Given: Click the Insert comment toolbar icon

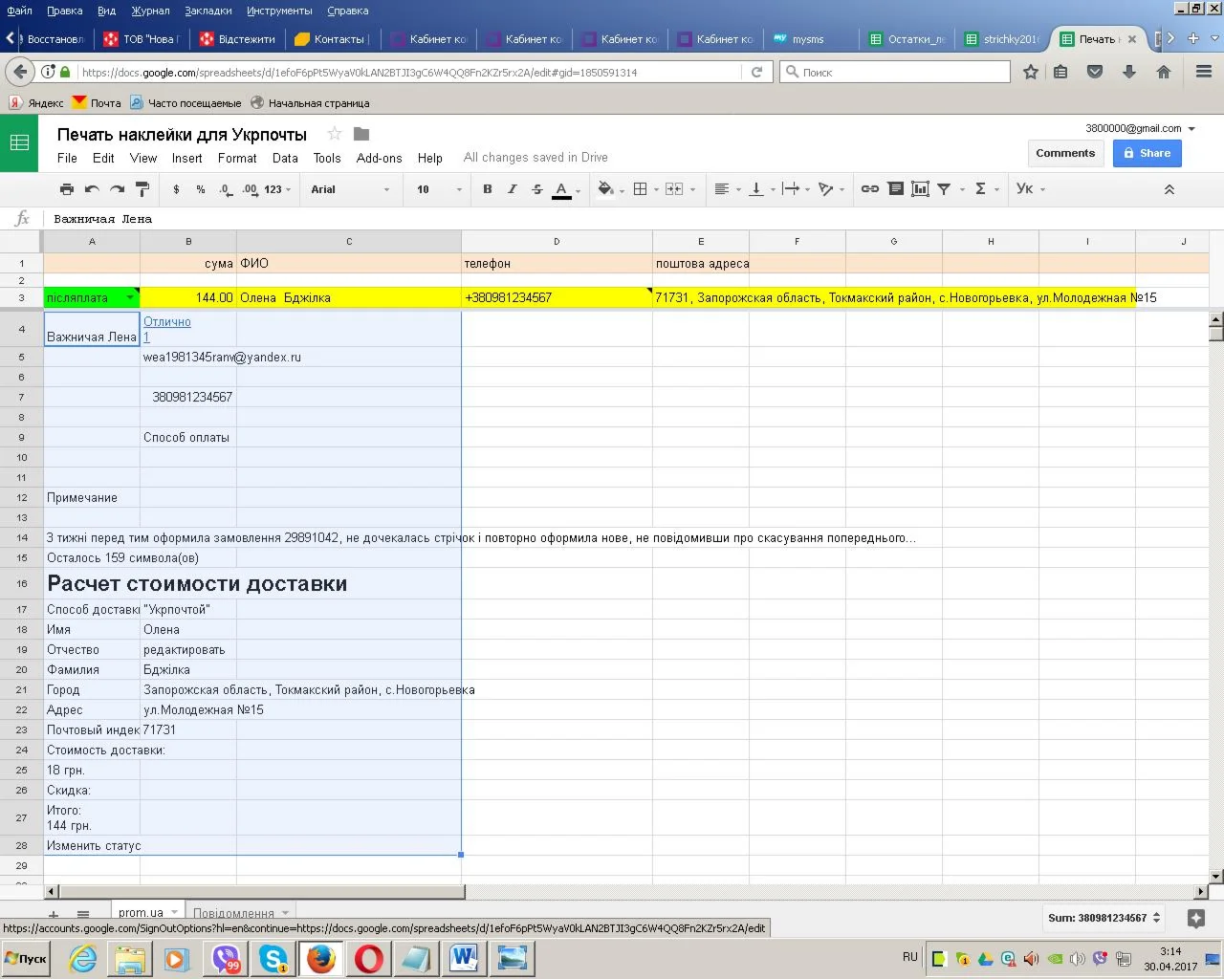Looking at the screenshot, I should point(895,189).
